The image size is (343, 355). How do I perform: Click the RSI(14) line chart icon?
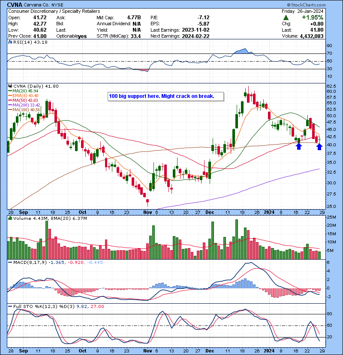coord(10,42)
